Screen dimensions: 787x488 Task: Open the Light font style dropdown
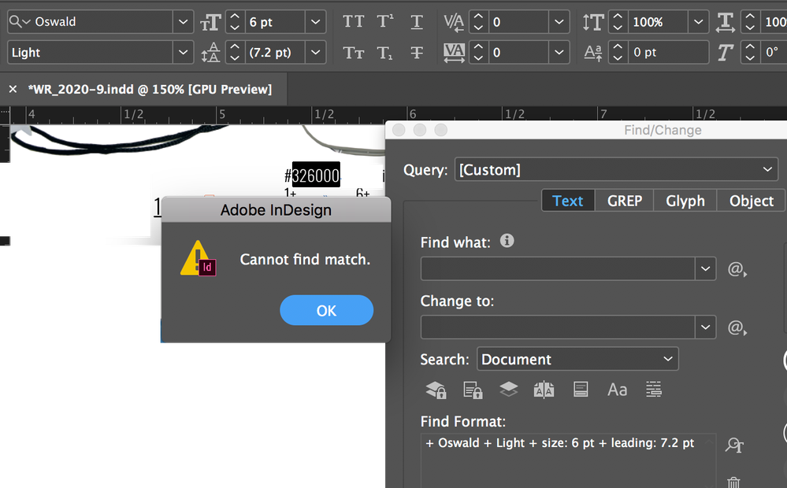(x=184, y=53)
